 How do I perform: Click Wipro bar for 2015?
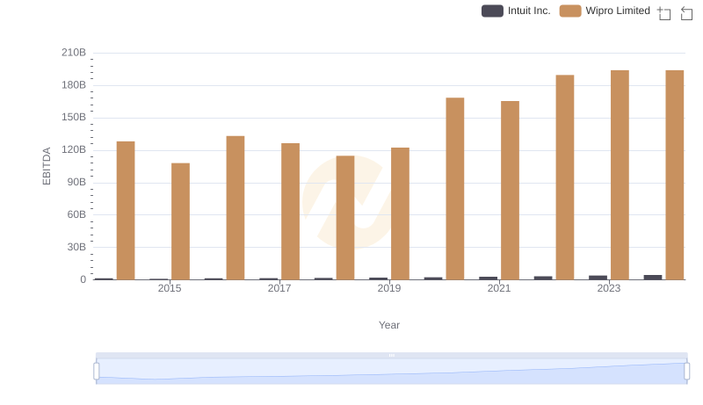tap(181, 221)
